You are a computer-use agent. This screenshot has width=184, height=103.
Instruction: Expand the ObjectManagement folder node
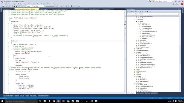coord(135,51)
